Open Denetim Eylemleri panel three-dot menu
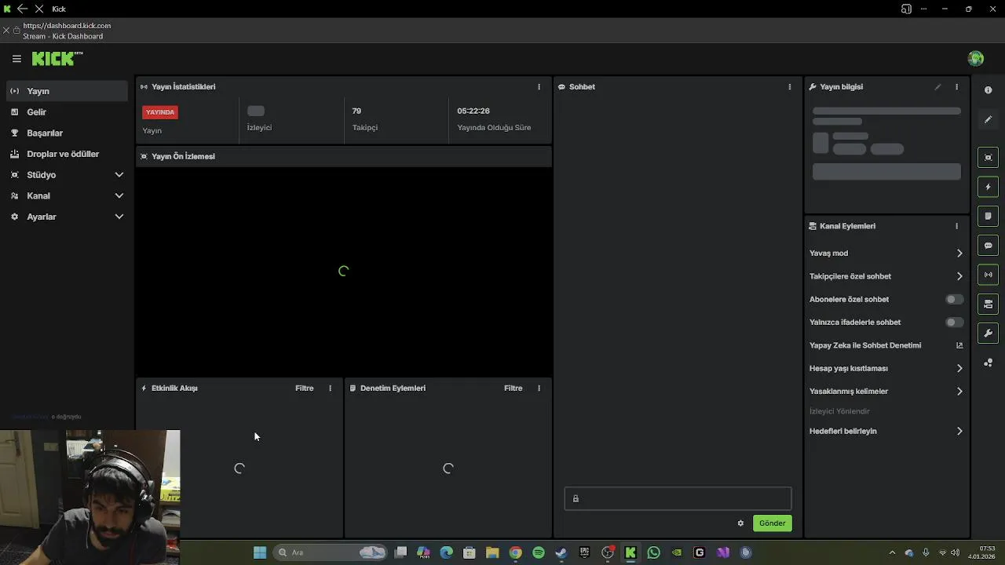Viewport: 1005px width, 565px height. (x=539, y=388)
